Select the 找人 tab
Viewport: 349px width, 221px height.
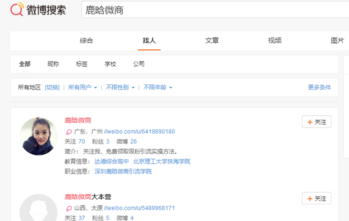(149, 41)
